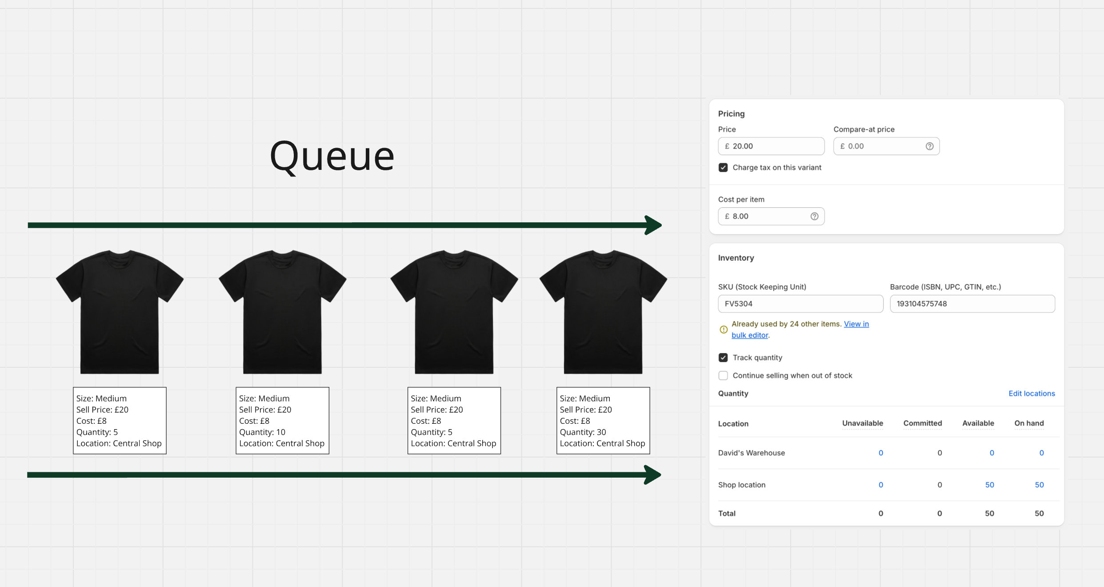Screen dimensions: 1104x587
Task: Click Shop location Available value 50
Action: coord(989,485)
